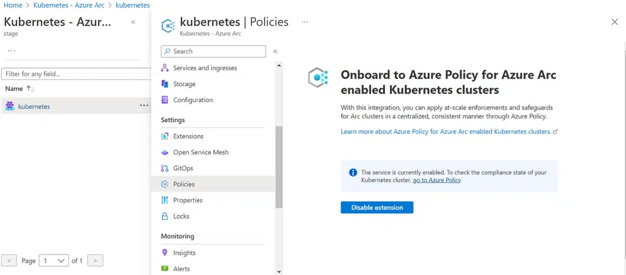Collapse the resource menu sidebar

pyautogui.click(x=275, y=51)
